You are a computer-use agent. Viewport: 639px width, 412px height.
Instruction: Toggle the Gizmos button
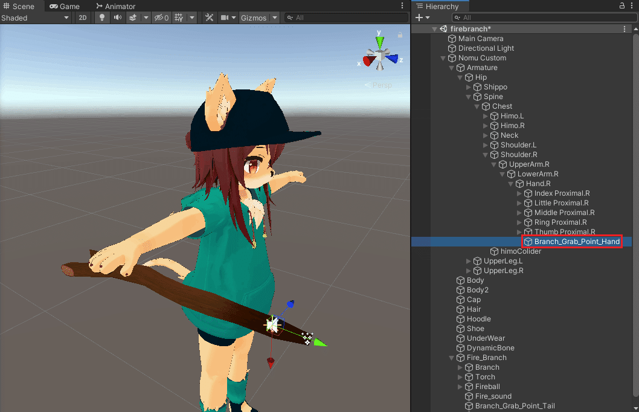[x=254, y=18]
